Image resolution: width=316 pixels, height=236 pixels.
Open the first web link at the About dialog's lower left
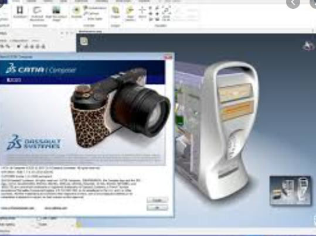pos(18,208)
